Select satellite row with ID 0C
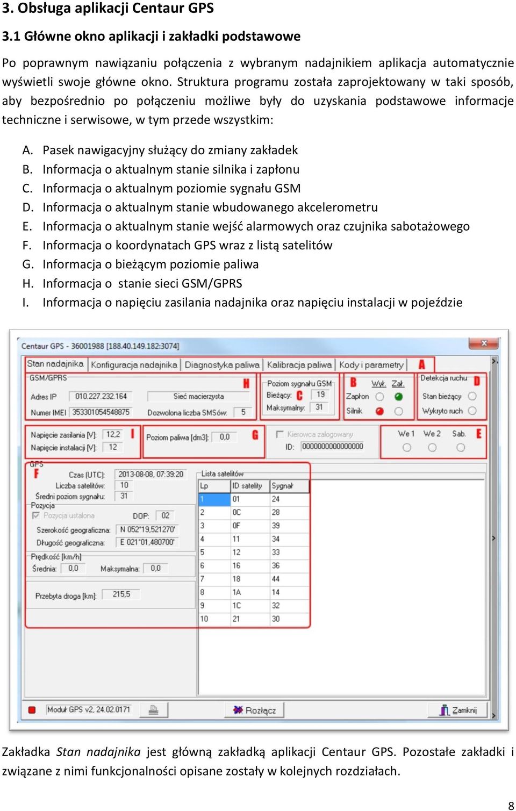This screenshot has width=516, height=811. coord(254,513)
